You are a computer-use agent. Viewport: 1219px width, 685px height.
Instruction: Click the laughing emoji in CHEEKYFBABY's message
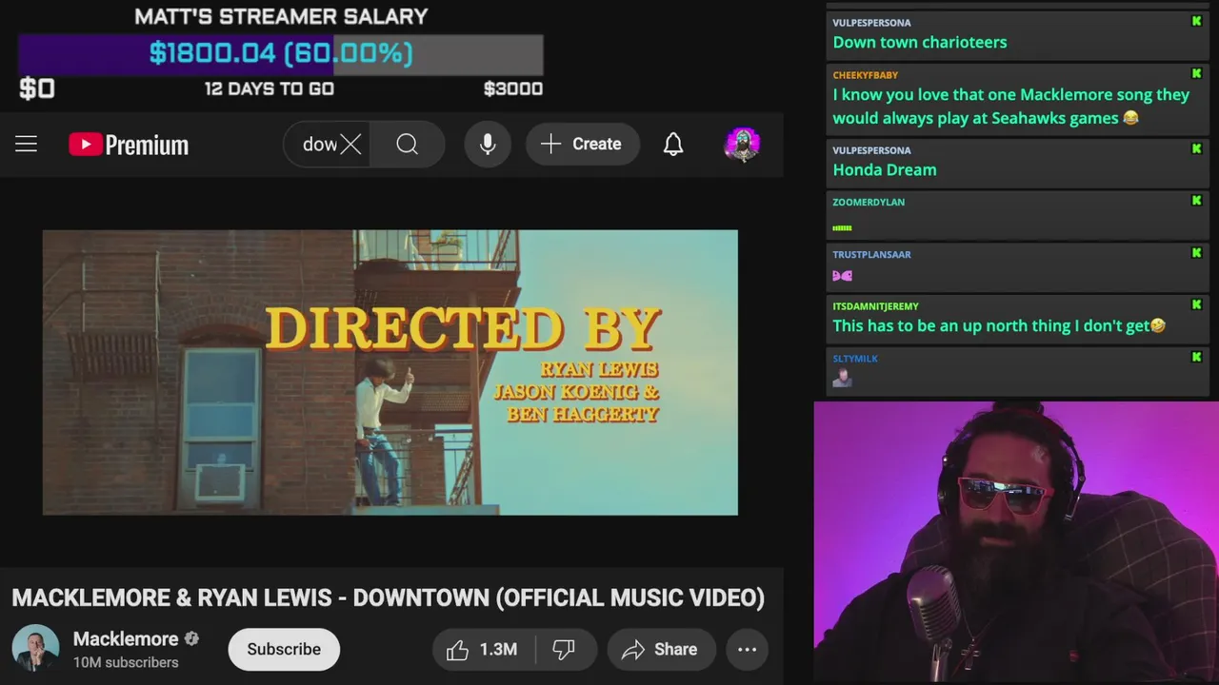click(1130, 118)
